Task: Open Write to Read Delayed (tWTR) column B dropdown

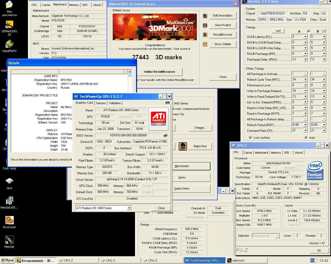Action: [324, 96]
